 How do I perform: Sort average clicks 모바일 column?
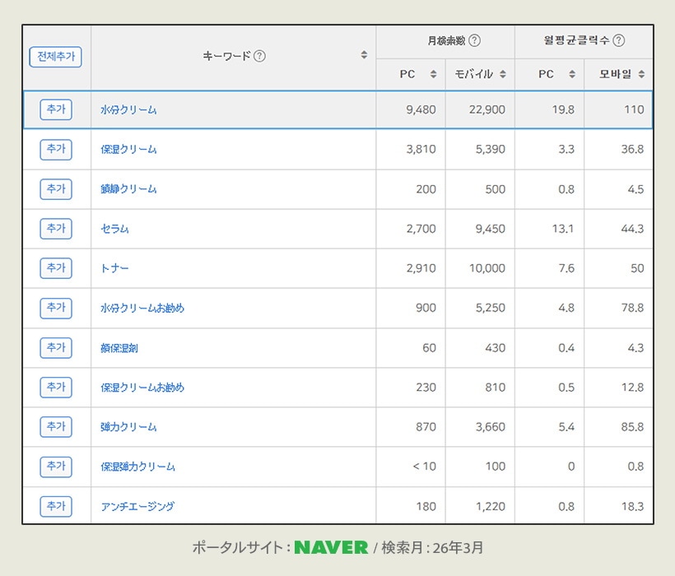[x=641, y=74]
